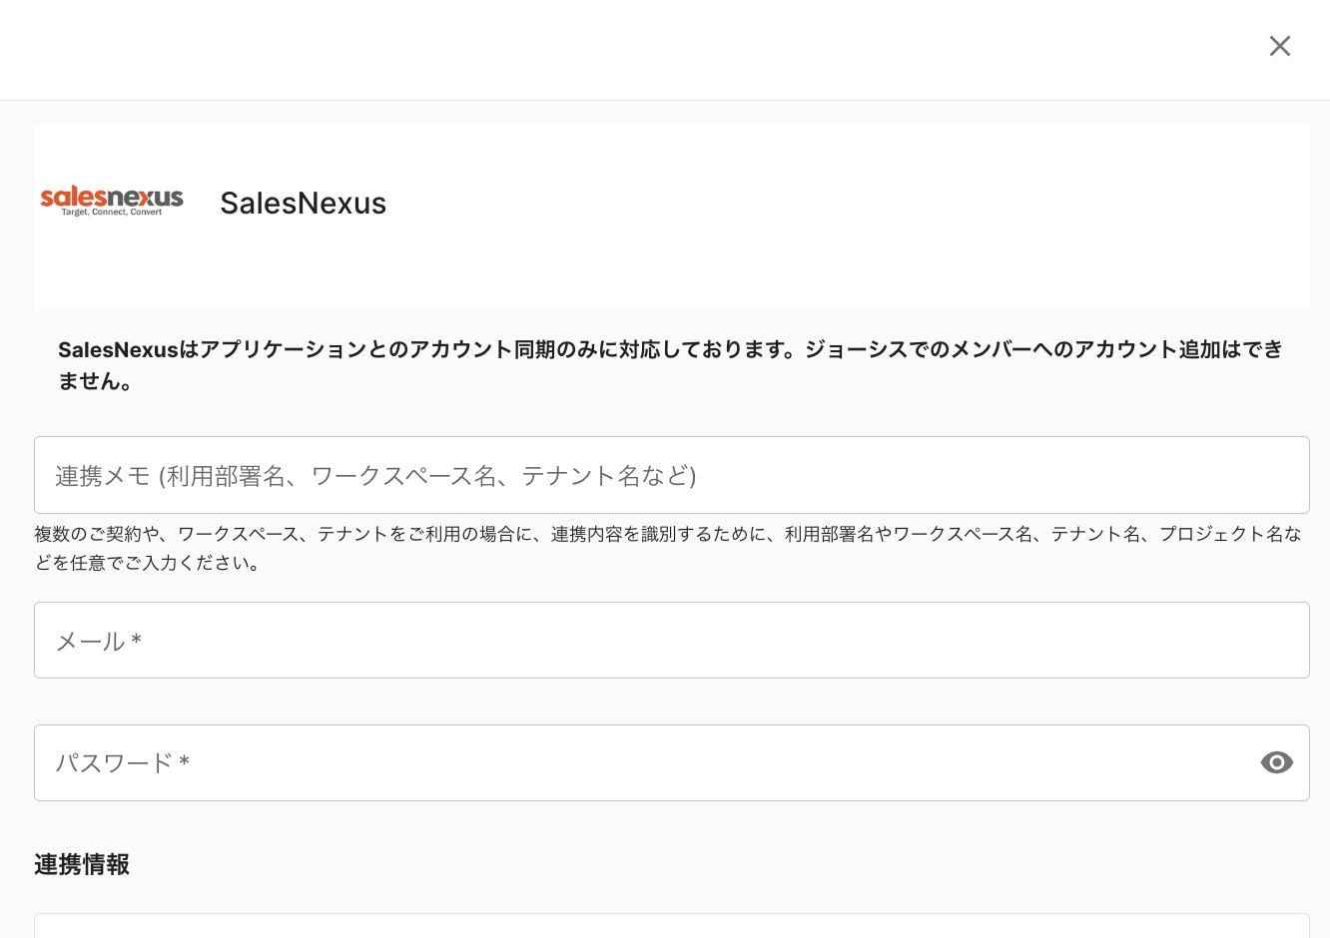Click the salesnexus logo image
The width and height of the screenshot is (1330, 938).
coord(112,197)
